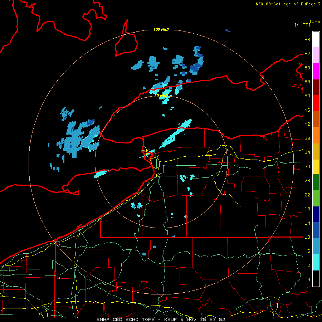Click the light pink swatch below 62
Screen dimensions: 322x322
pos(316,55)
